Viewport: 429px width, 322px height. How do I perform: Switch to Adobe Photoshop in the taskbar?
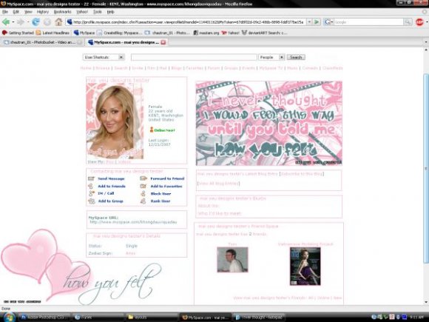pyautogui.click(x=44, y=317)
